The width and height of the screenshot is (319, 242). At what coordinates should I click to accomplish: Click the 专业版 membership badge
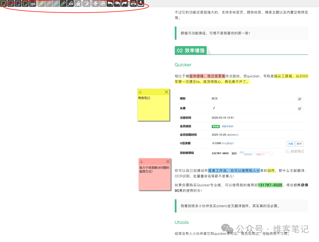pos(216,126)
